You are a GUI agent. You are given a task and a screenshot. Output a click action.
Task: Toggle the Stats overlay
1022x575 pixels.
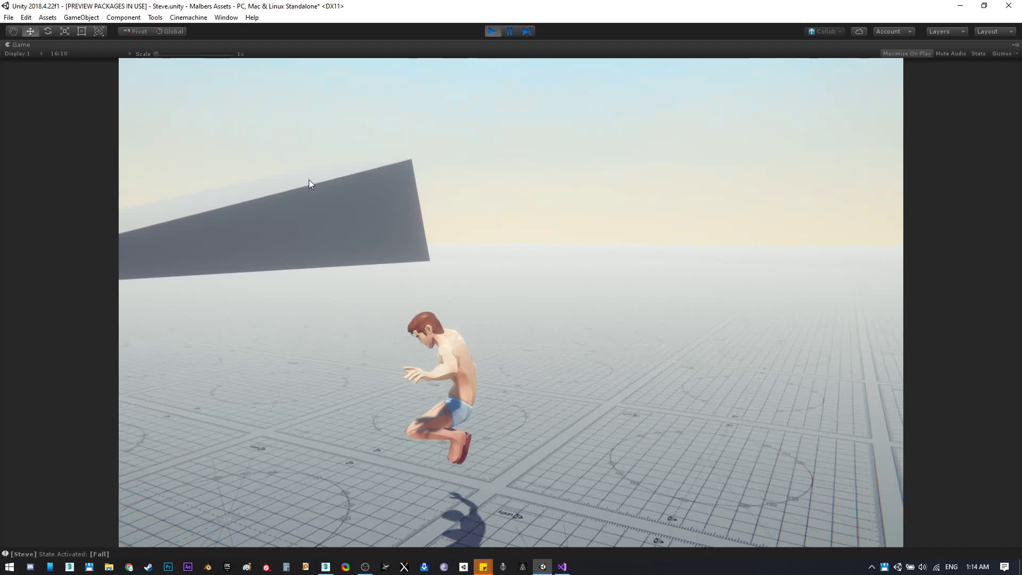click(978, 53)
